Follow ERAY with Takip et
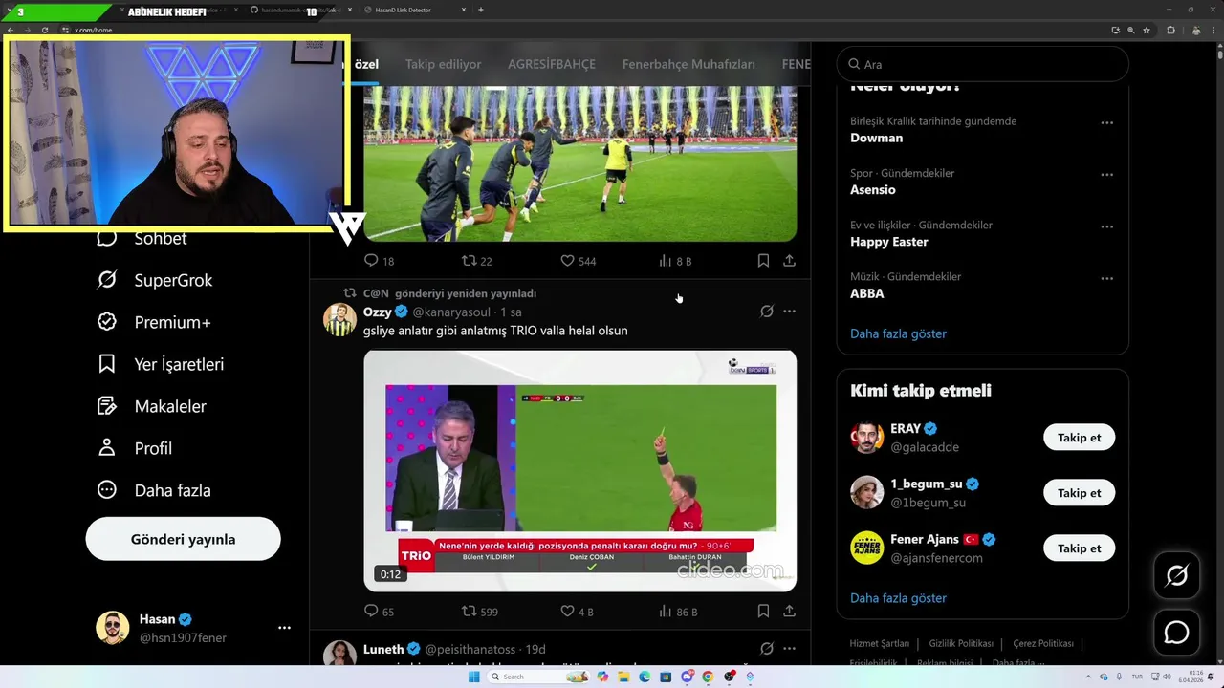Viewport: 1224px width, 688px height. pos(1079,438)
